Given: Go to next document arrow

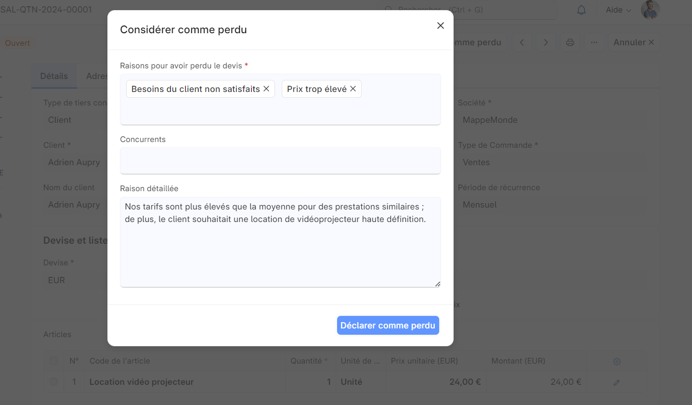Looking at the screenshot, I should pos(546,42).
